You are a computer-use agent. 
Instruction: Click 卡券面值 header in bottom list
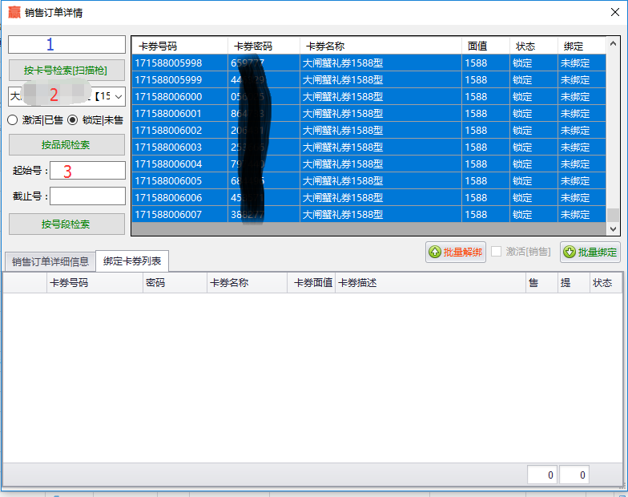point(311,283)
